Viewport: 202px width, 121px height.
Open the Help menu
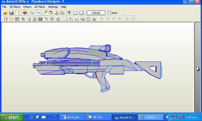[x=64, y=7]
